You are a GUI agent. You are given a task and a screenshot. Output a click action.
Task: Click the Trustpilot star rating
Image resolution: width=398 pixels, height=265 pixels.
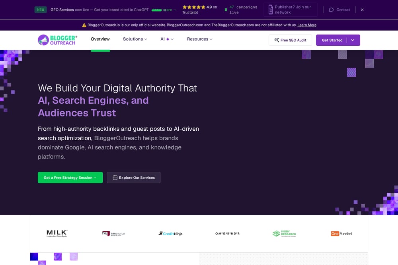(194, 7)
